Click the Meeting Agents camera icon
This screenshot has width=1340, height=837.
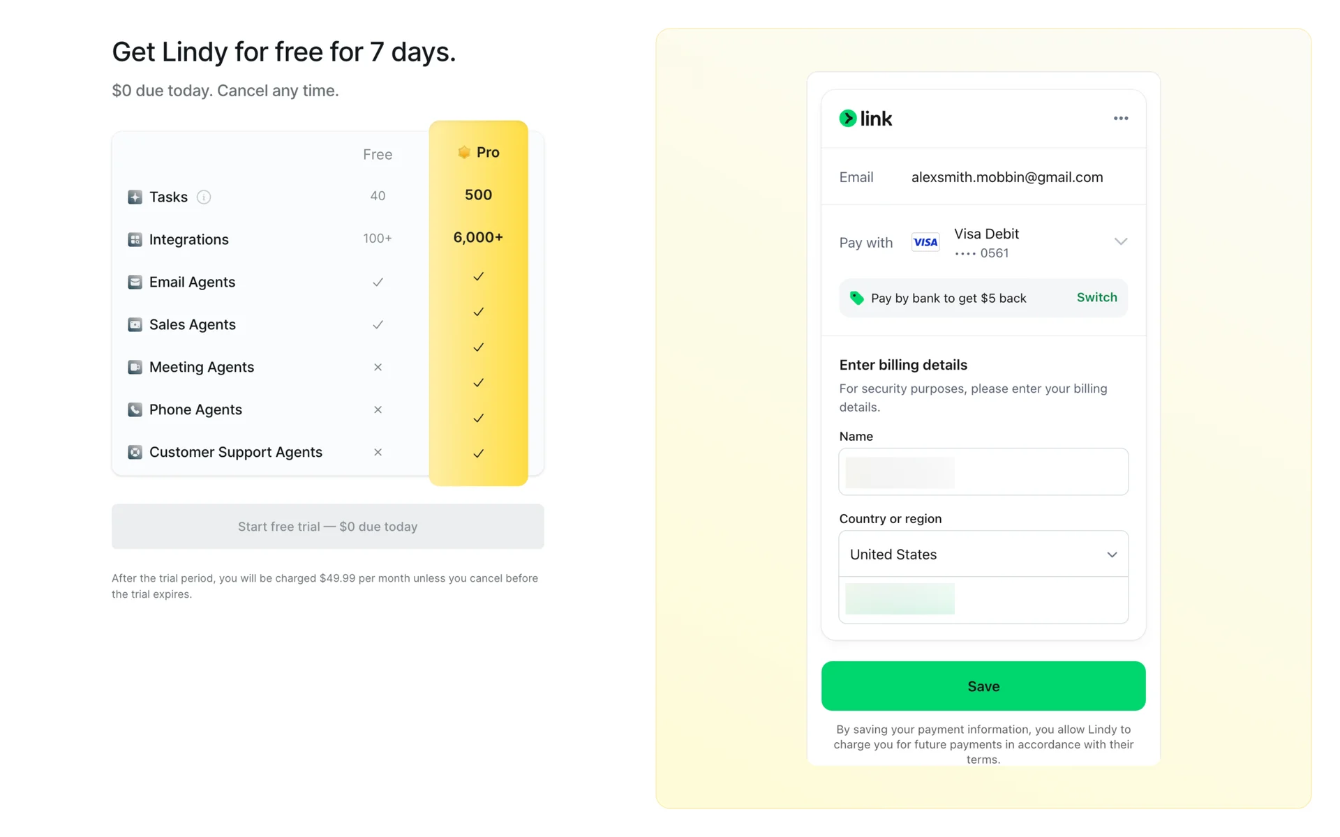click(135, 368)
